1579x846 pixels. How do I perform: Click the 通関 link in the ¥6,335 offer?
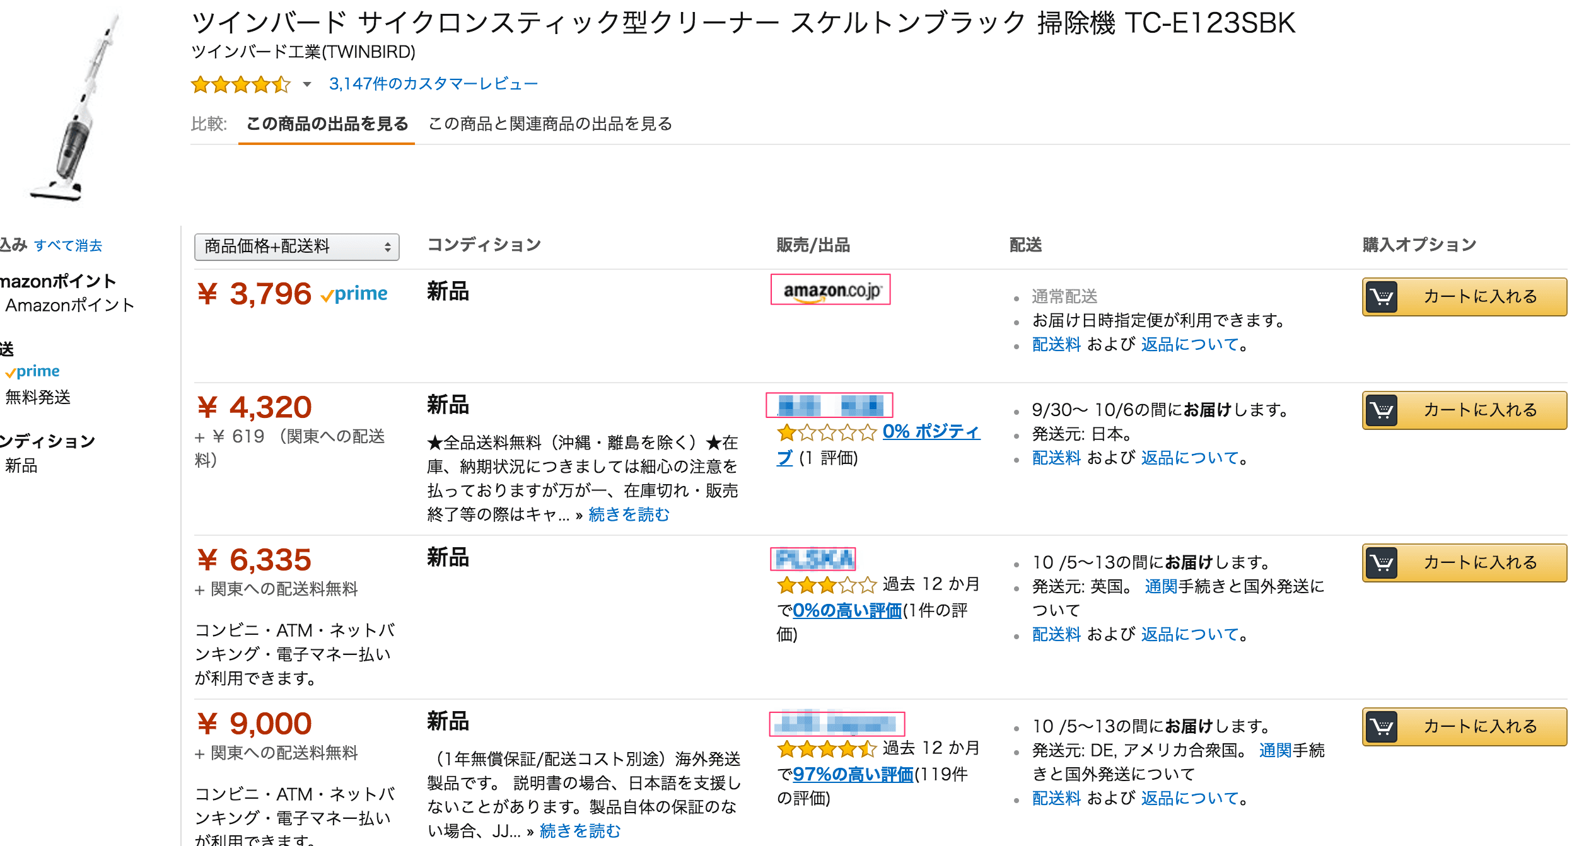(1160, 587)
